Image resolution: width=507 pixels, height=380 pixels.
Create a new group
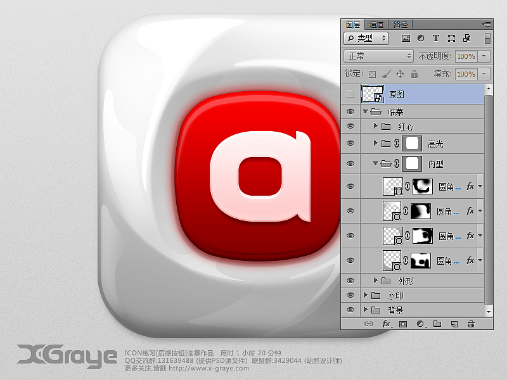[437, 324]
